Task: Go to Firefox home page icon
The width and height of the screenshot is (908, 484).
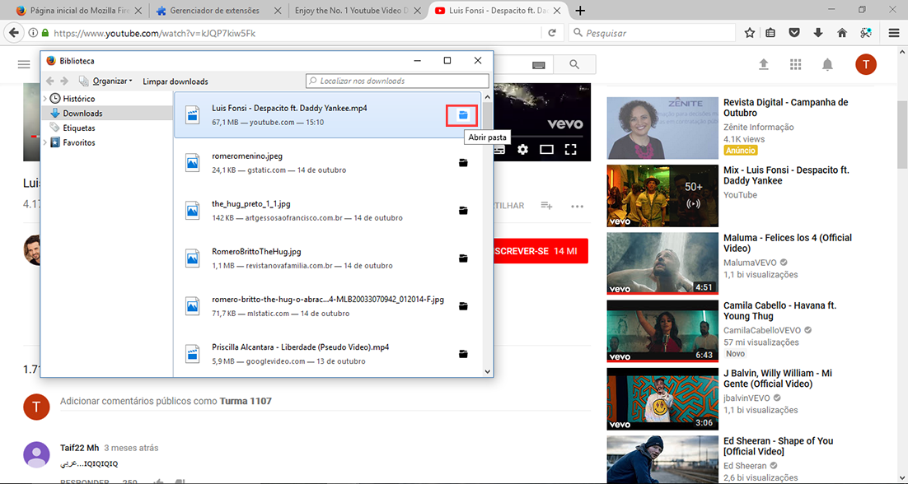Action: click(x=842, y=33)
